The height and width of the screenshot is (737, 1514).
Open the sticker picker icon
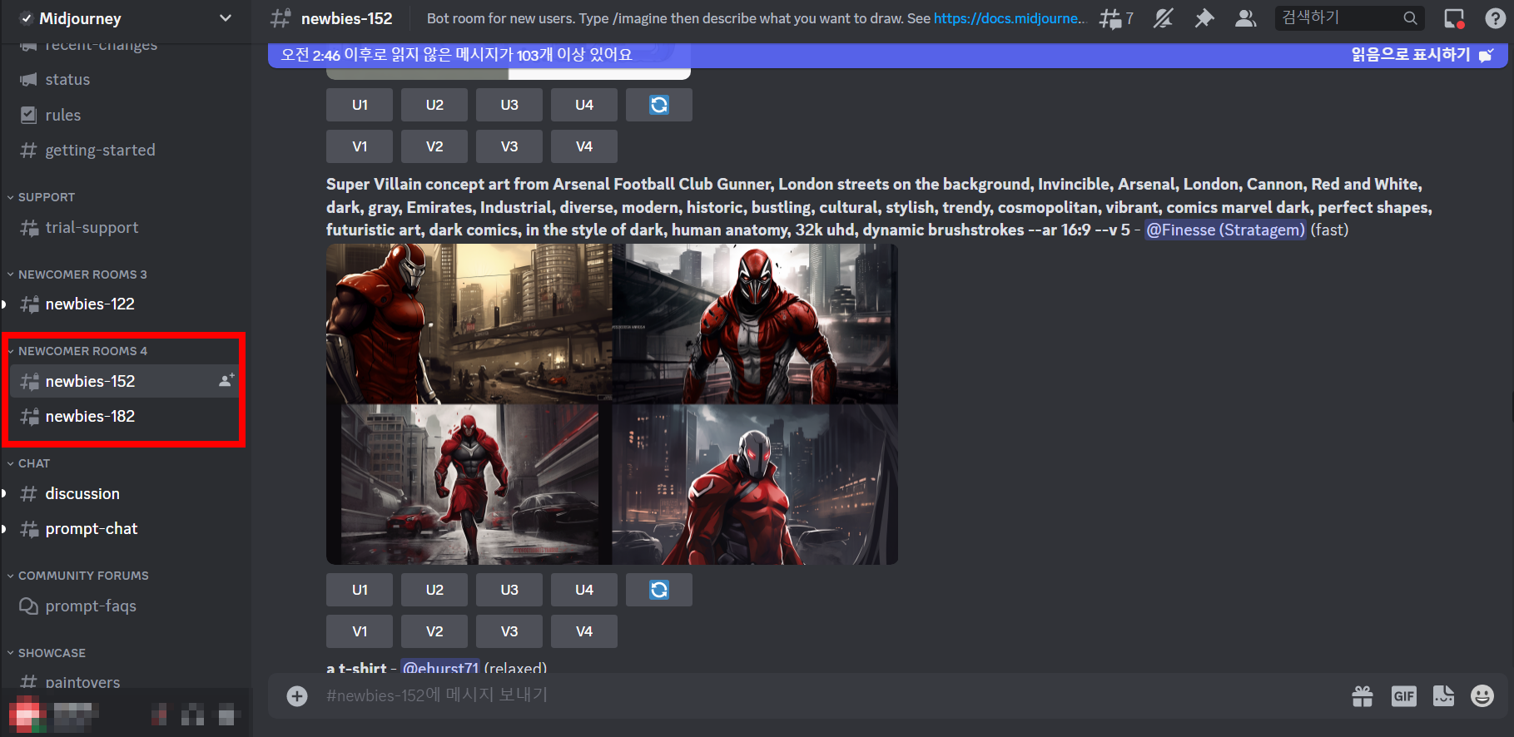[1443, 695]
